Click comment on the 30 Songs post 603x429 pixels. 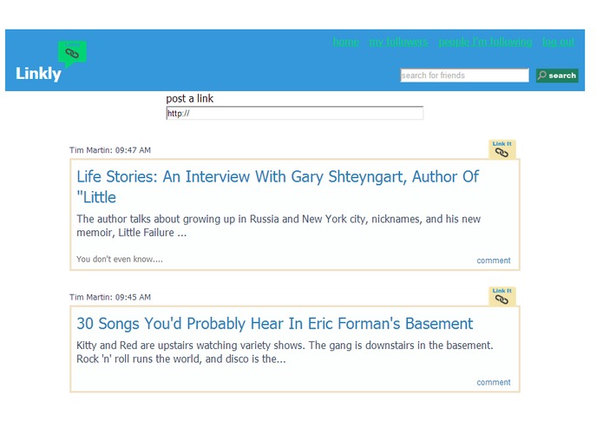pyautogui.click(x=494, y=382)
